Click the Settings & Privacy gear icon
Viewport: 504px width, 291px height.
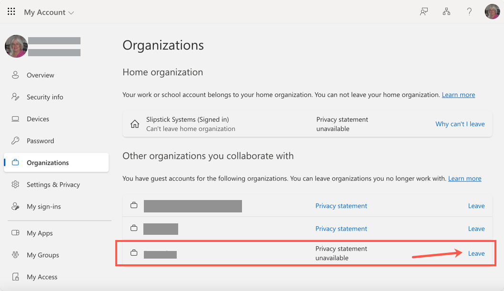[15, 184]
